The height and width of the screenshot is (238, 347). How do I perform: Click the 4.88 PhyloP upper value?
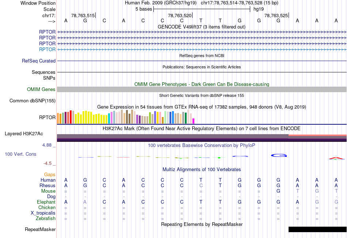[x=47, y=145]
